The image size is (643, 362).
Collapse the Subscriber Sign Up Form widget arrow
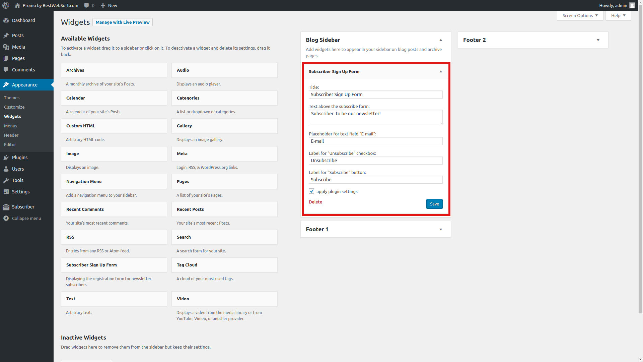coord(441,71)
